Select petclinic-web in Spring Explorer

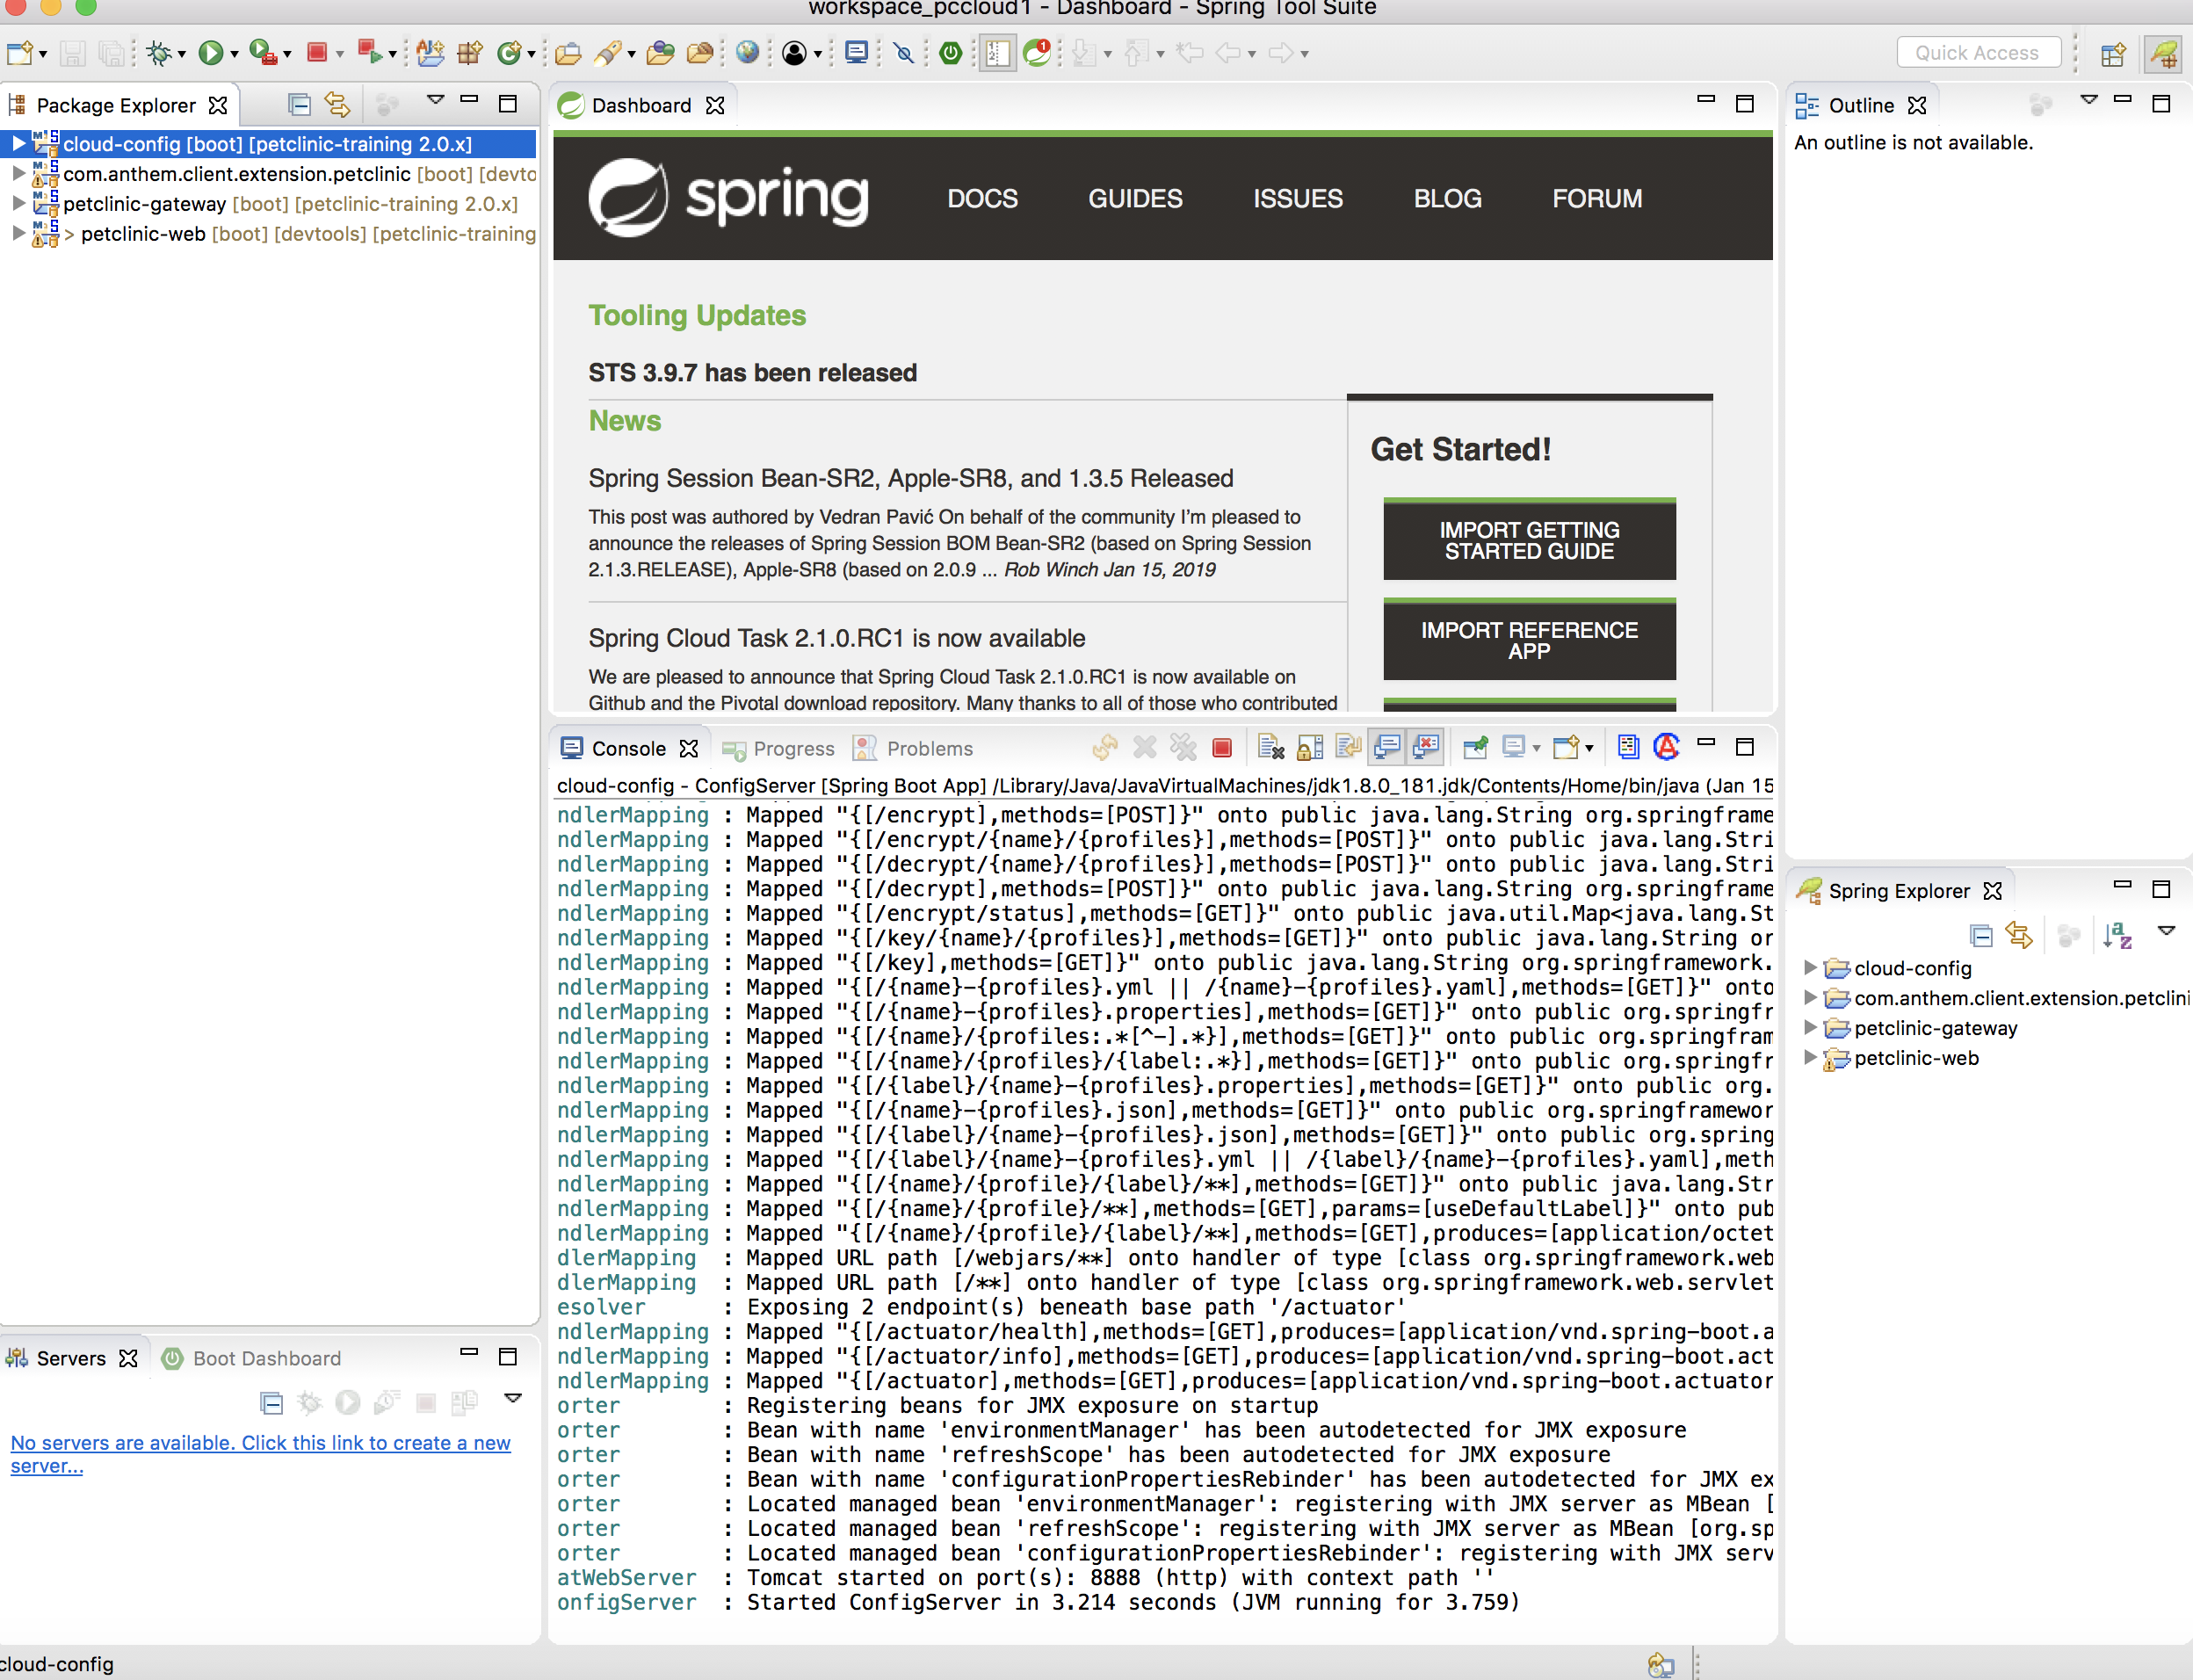[1915, 1058]
